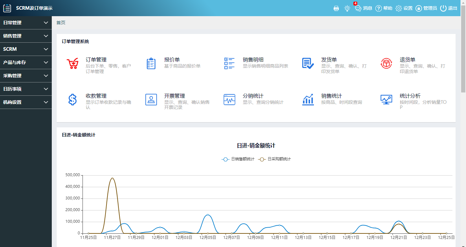
Task: Toggle 日销售额统计 series in chart legend
Action: [238, 159]
